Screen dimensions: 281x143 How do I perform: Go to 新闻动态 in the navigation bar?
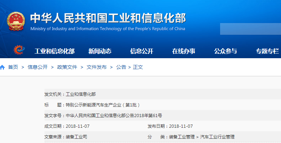coord(100,51)
